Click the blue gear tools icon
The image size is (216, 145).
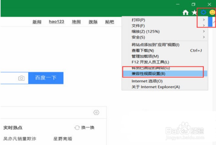pos(203,12)
